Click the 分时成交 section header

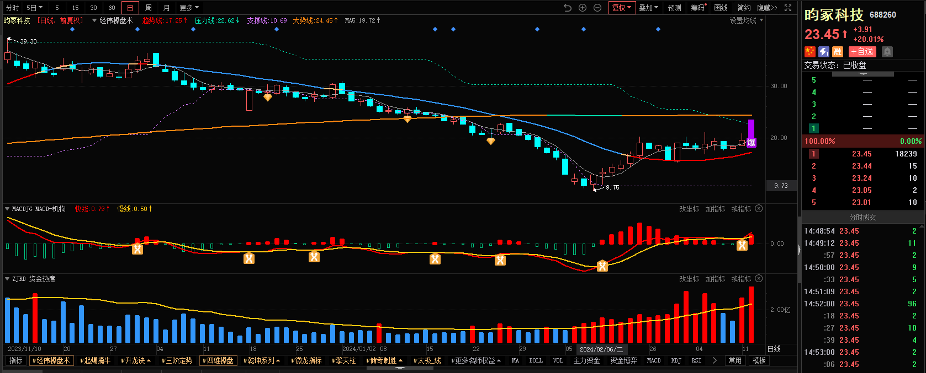(863, 217)
